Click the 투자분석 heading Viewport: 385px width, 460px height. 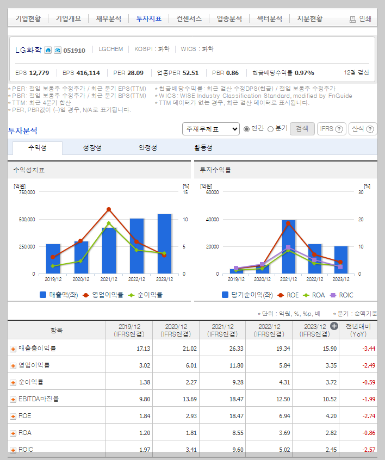[23, 130]
